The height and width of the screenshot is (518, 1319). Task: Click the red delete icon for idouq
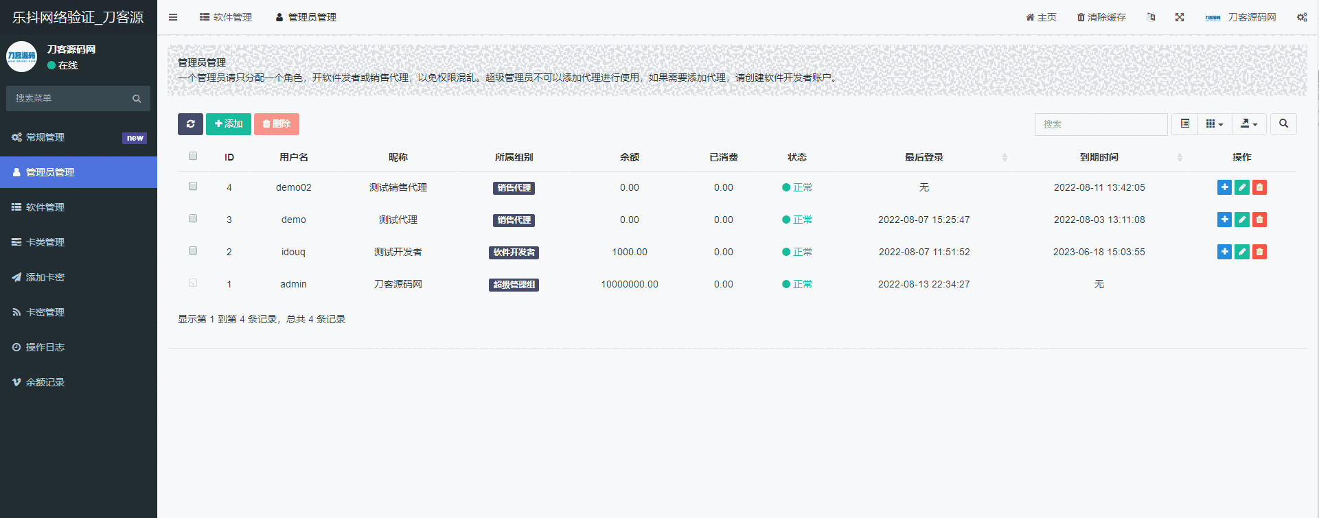point(1259,252)
